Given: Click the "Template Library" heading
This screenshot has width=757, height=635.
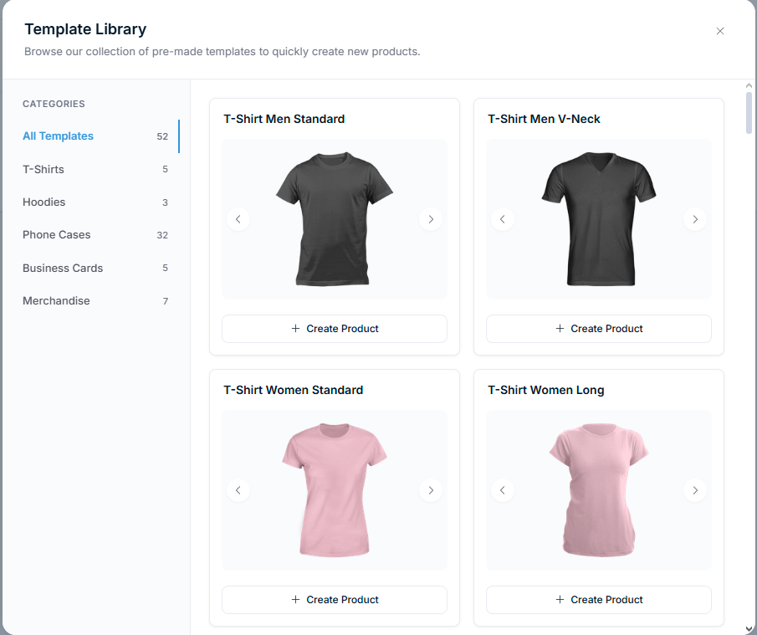Looking at the screenshot, I should pos(85,29).
